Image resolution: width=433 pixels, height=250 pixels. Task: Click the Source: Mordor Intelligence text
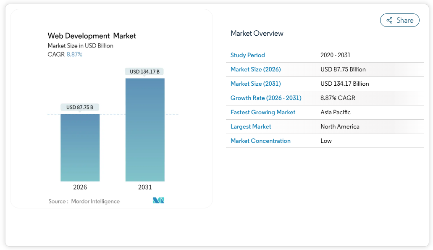tap(84, 201)
